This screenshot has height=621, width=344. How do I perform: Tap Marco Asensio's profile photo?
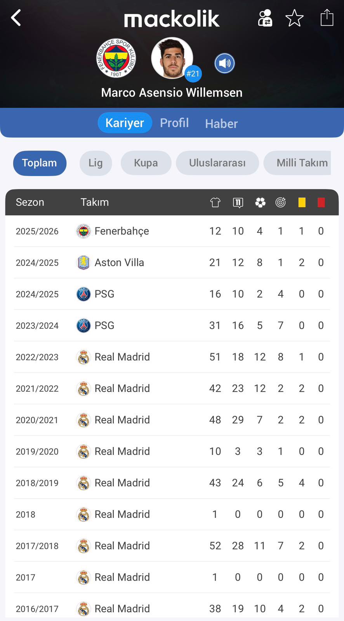point(172,58)
